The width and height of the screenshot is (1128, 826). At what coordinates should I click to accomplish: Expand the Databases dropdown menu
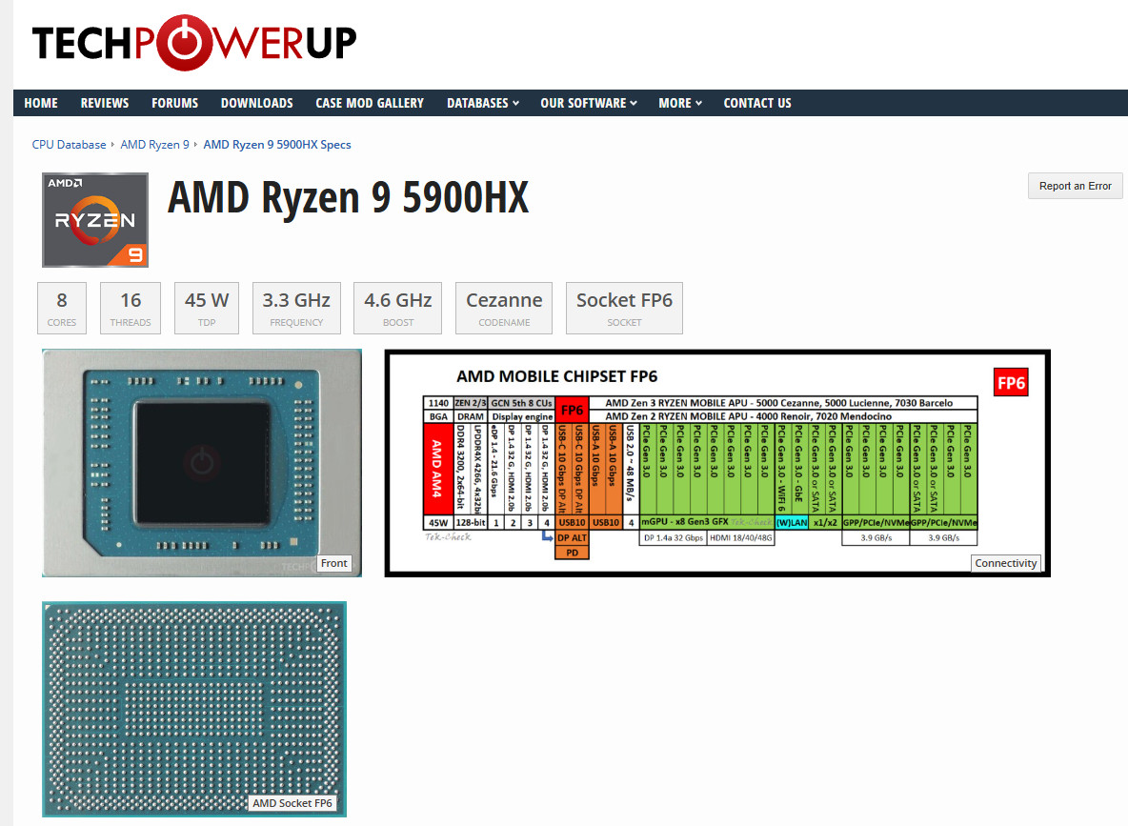pos(483,103)
